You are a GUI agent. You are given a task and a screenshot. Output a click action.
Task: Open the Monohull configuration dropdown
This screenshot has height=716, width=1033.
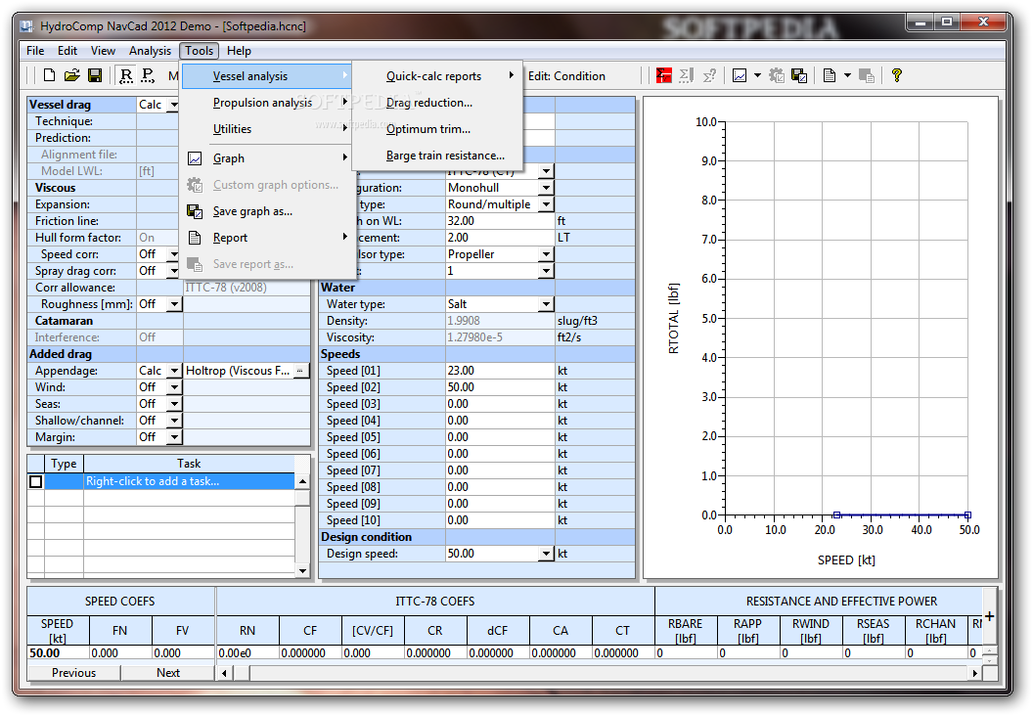coord(546,188)
